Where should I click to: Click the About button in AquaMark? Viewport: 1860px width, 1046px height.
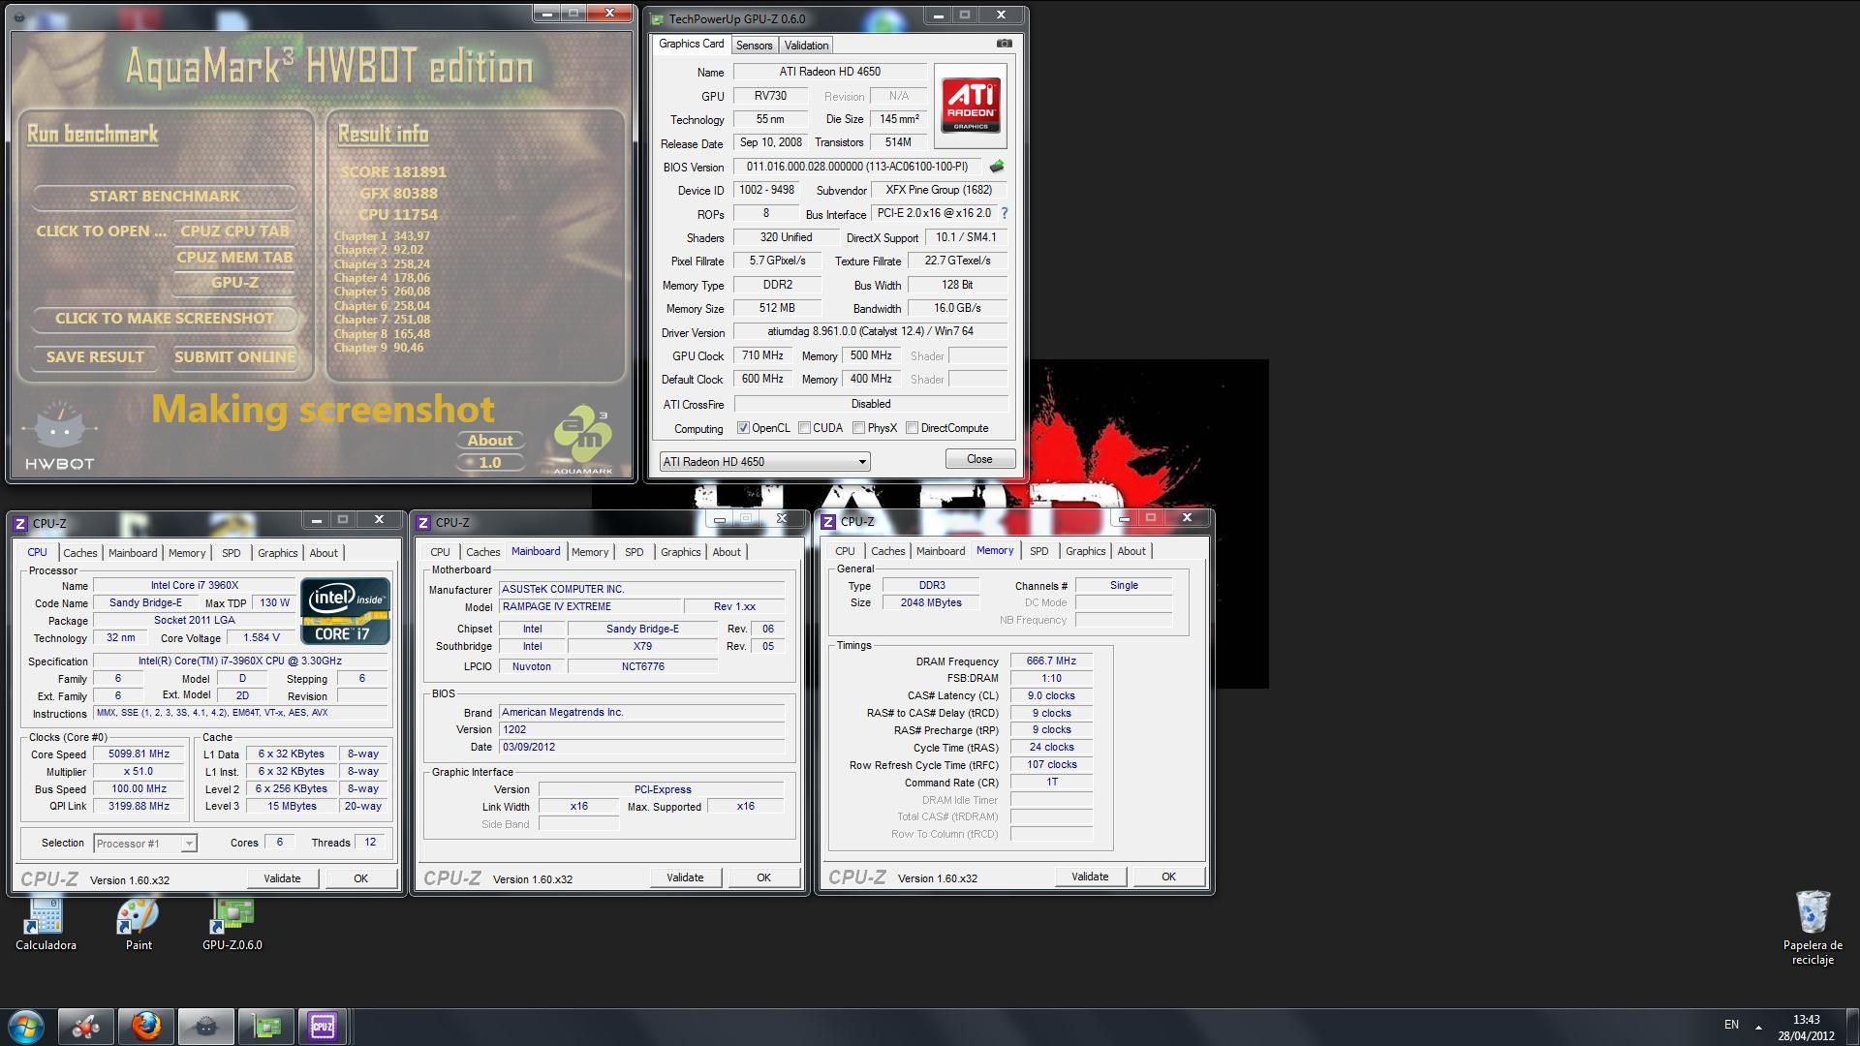coord(490,440)
